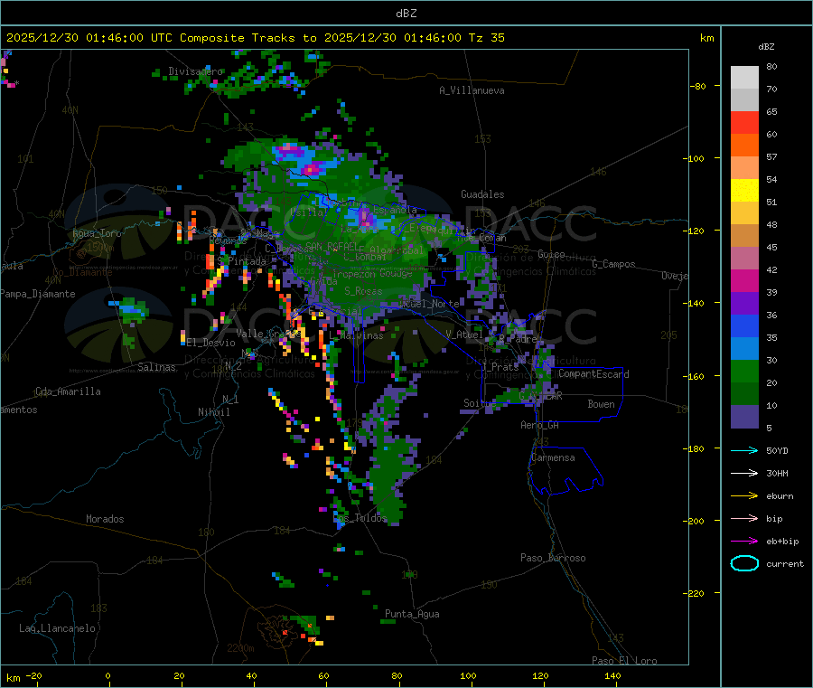Click the Paso_El_Loro map label
Screen dimensions: 813x688
point(624,661)
